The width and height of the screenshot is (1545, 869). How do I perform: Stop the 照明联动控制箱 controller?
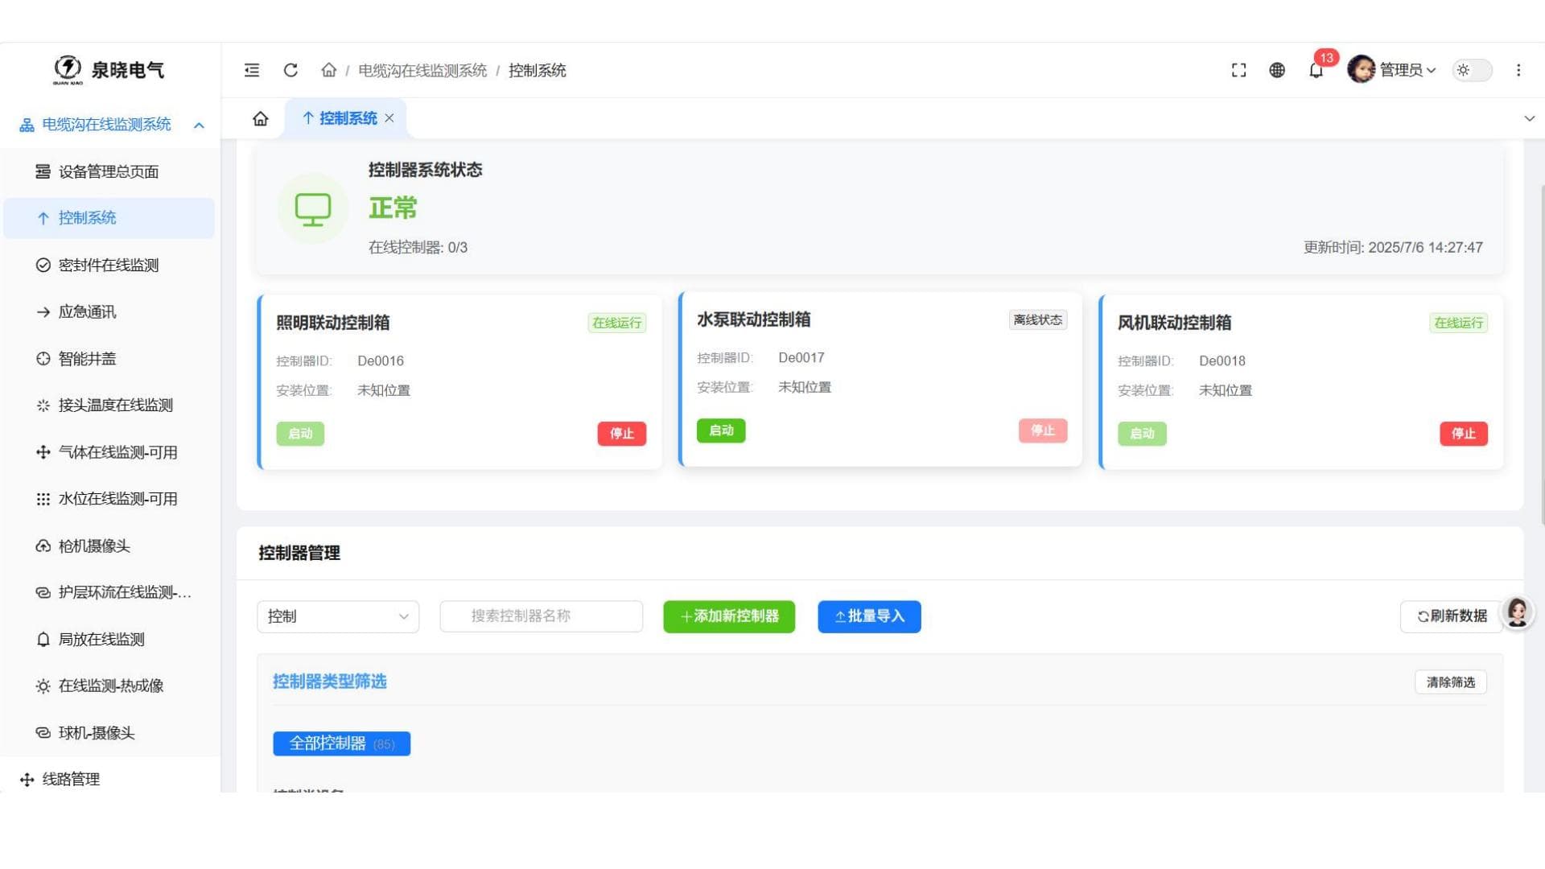(621, 434)
